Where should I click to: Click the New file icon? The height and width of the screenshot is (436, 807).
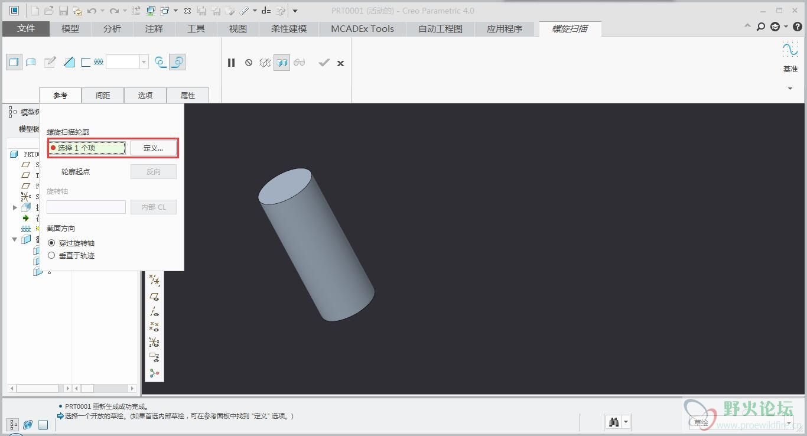[35, 11]
